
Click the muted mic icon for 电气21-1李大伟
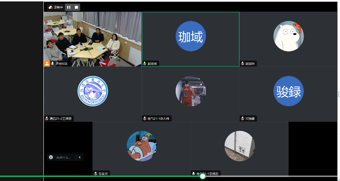click(145, 119)
